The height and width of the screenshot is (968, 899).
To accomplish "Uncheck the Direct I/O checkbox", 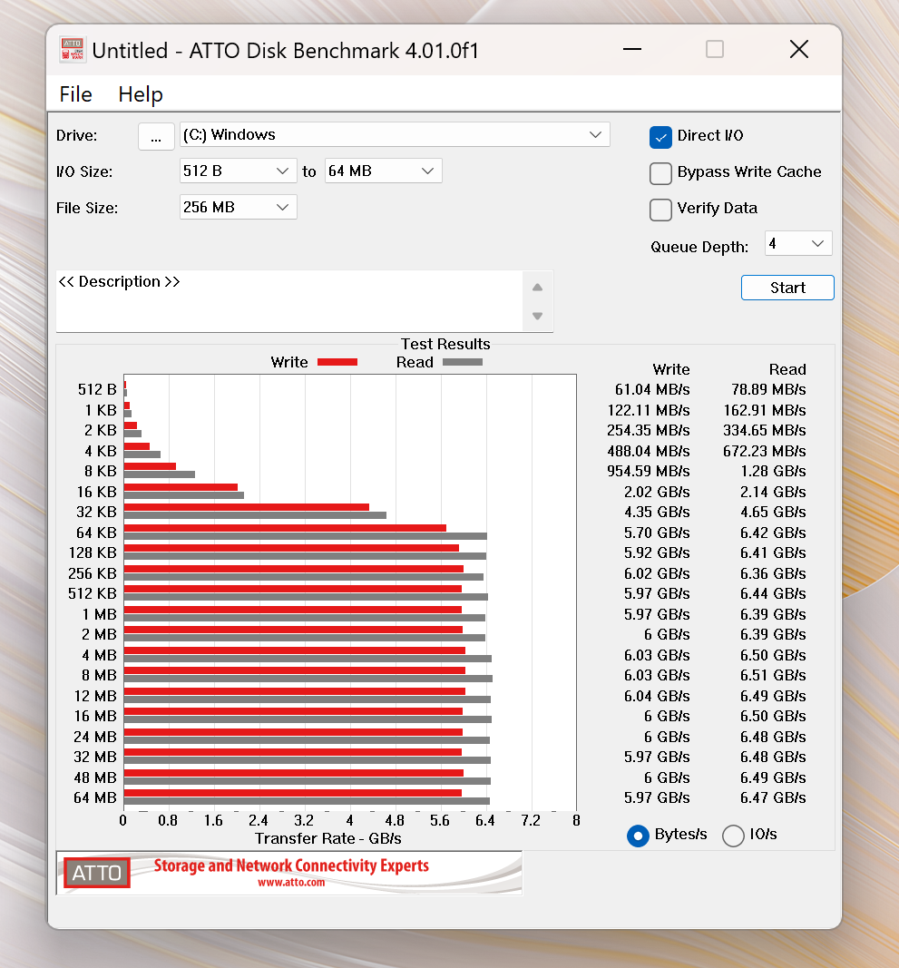I will coord(660,137).
